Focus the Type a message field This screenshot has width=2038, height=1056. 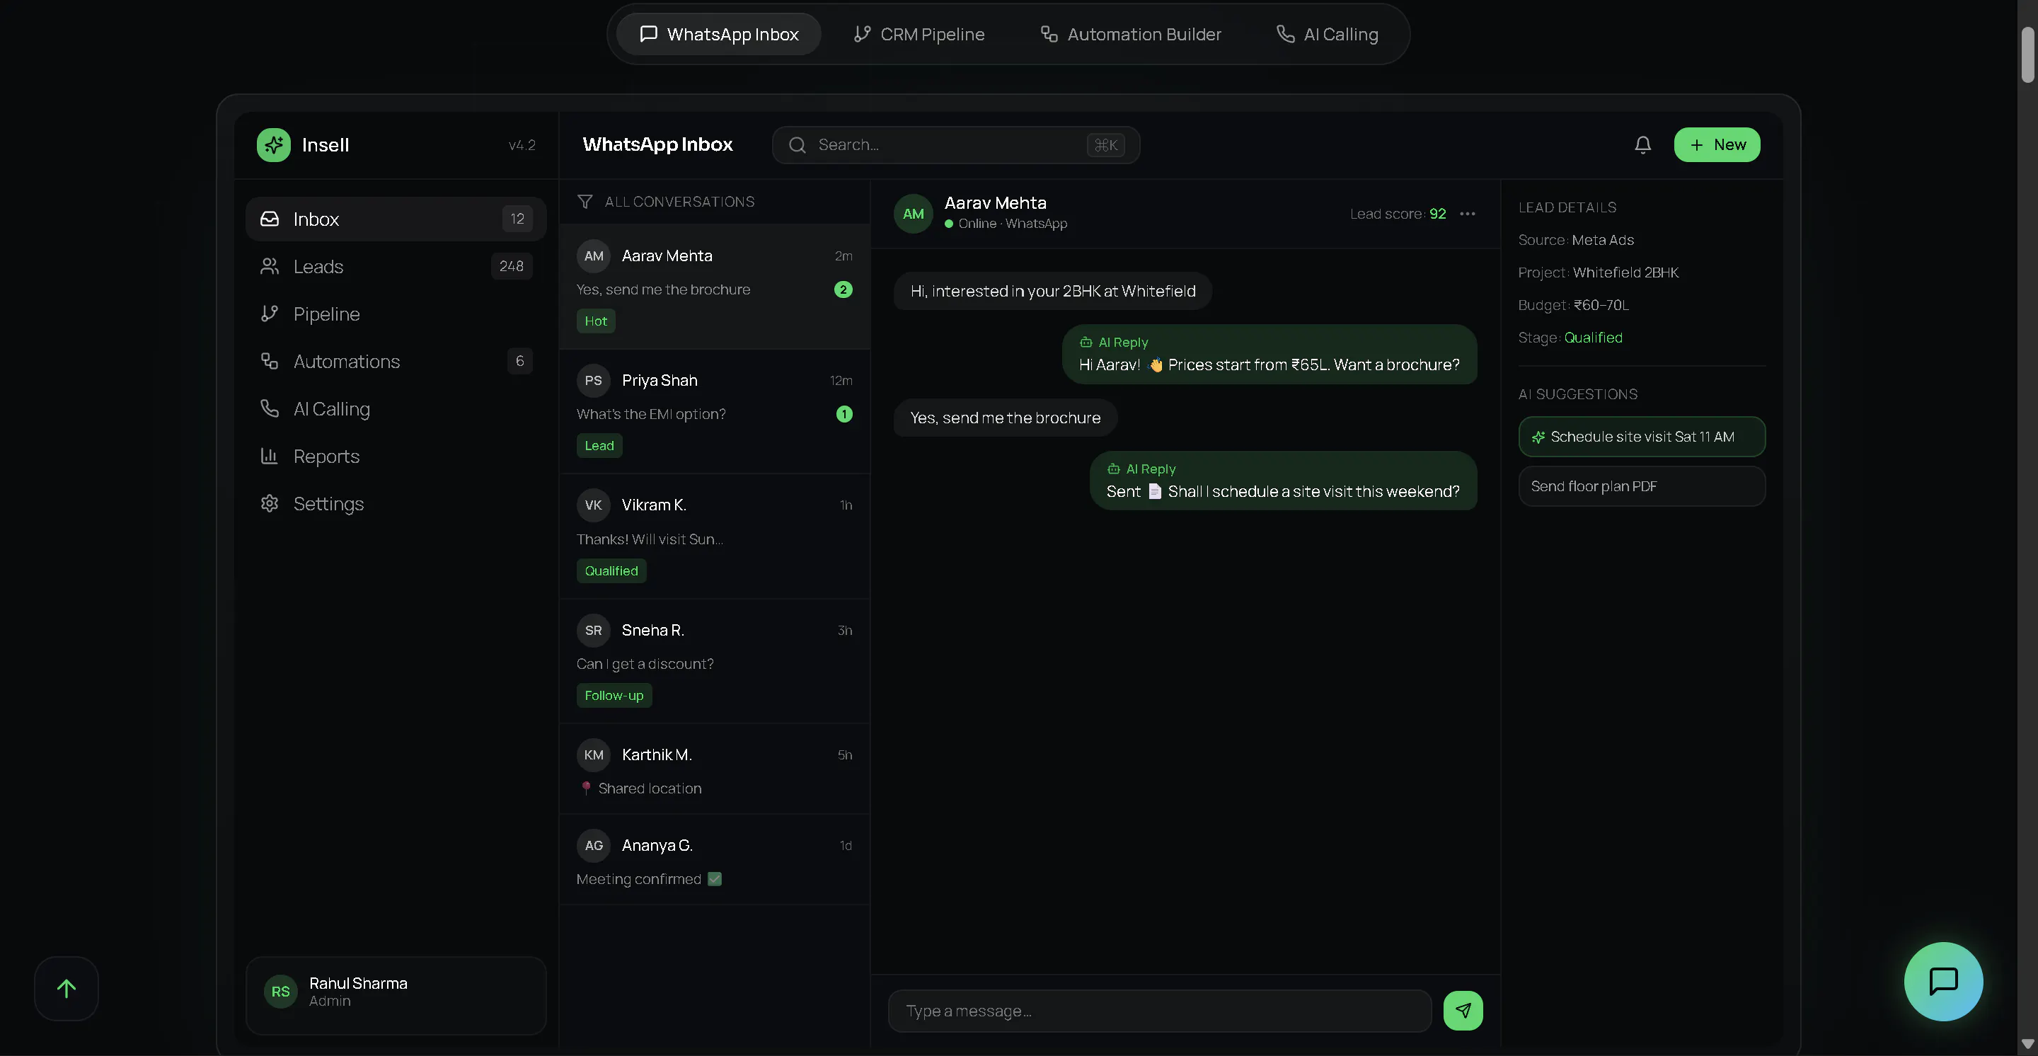[1160, 1011]
